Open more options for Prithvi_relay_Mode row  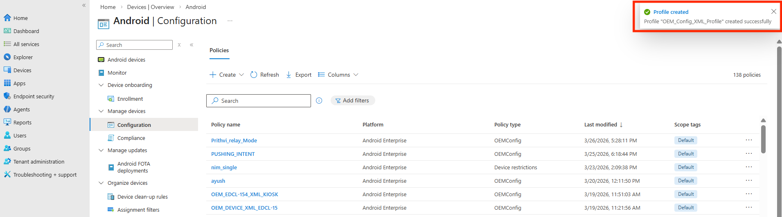(x=749, y=140)
